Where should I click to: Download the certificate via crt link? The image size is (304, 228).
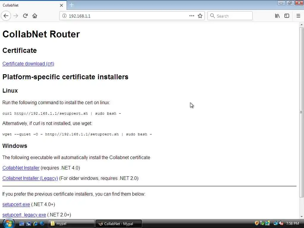pos(28,64)
